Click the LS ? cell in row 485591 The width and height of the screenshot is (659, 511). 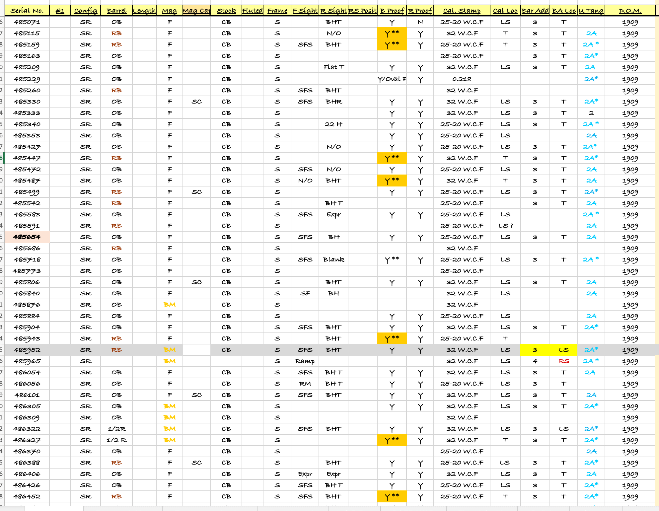[x=505, y=226]
